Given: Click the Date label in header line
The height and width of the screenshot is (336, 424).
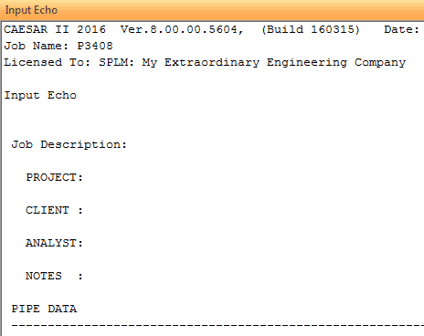Looking at the screenshot, I should [401, 29].
